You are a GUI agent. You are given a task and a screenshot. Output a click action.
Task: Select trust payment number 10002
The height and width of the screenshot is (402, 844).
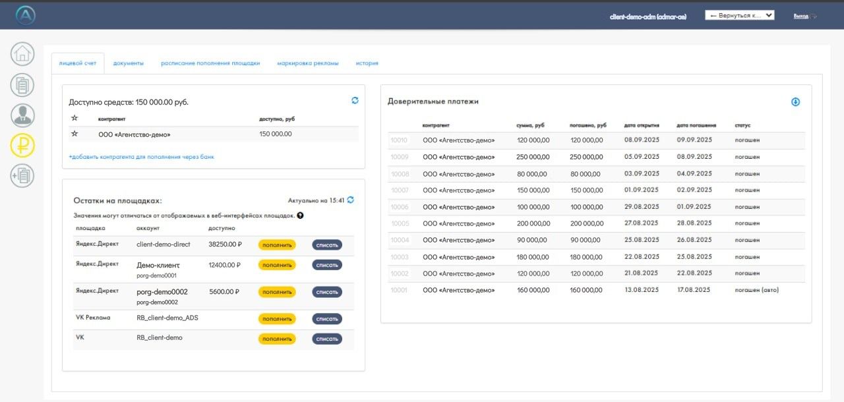(x=400, y=273)
